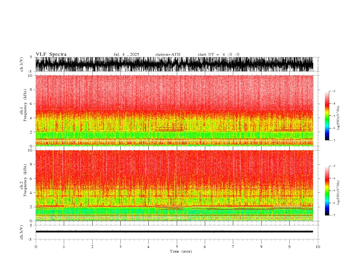Click the "ch.3(V)" axis label
The image size is (358, 277).
tap(22, 232)
